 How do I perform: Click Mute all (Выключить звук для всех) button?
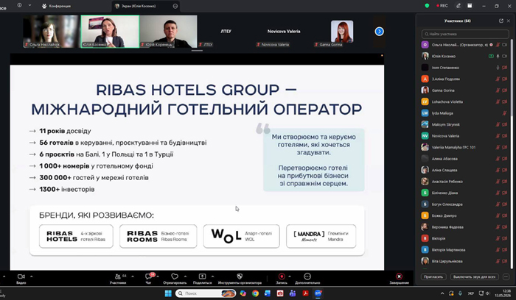pos(474,276)
